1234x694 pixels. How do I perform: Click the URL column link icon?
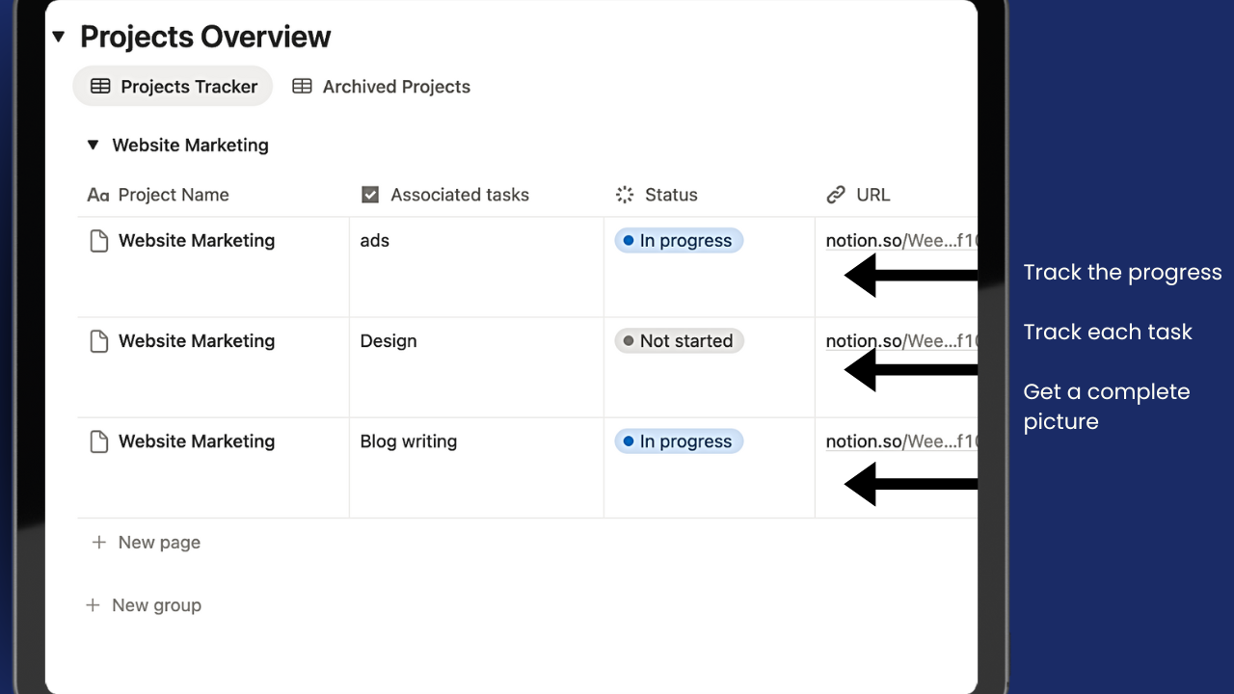pos(836,195)
